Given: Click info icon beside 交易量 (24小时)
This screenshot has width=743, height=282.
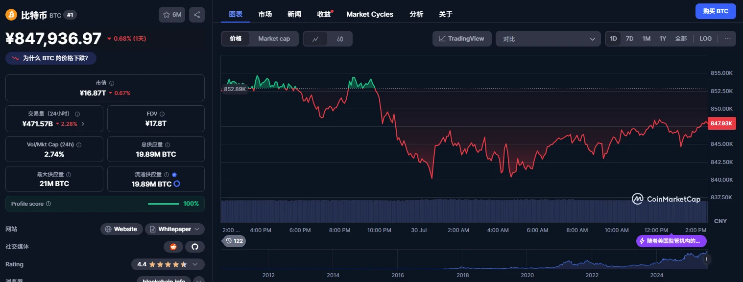Looking at the screenshot, I should (x=77, y=114).
